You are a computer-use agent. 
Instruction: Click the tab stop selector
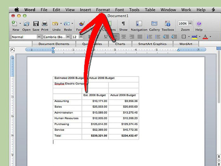point(12,50)
